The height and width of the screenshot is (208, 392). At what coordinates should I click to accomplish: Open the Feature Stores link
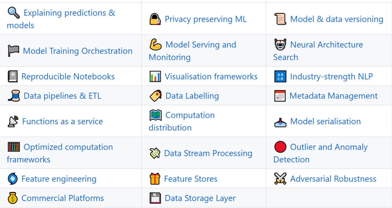(x=191, y=179)
